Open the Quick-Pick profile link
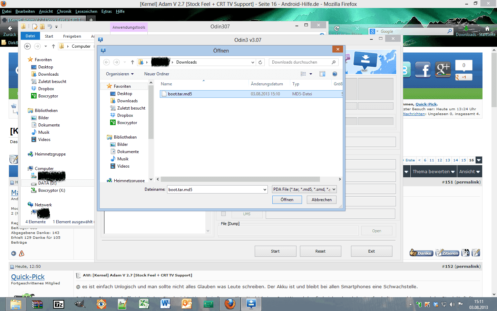The image size is (497, 311). click(28, 277)
